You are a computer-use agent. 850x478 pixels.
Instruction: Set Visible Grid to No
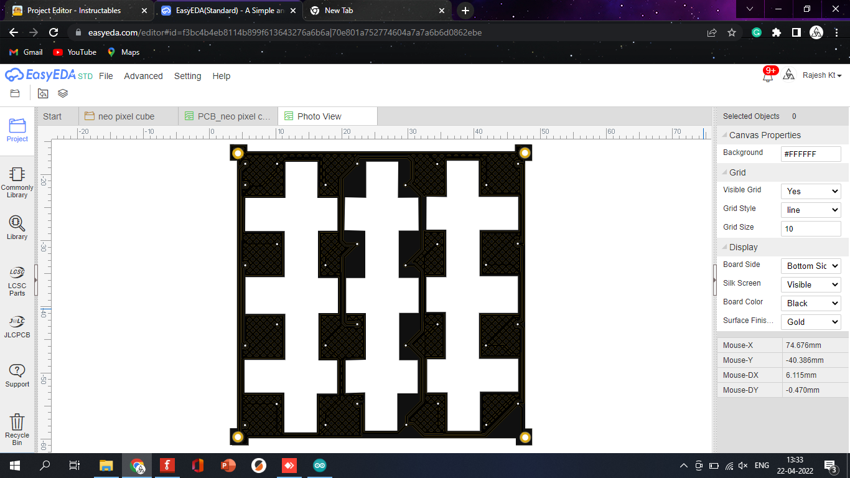pyautogui.click(x=810, y=191)
